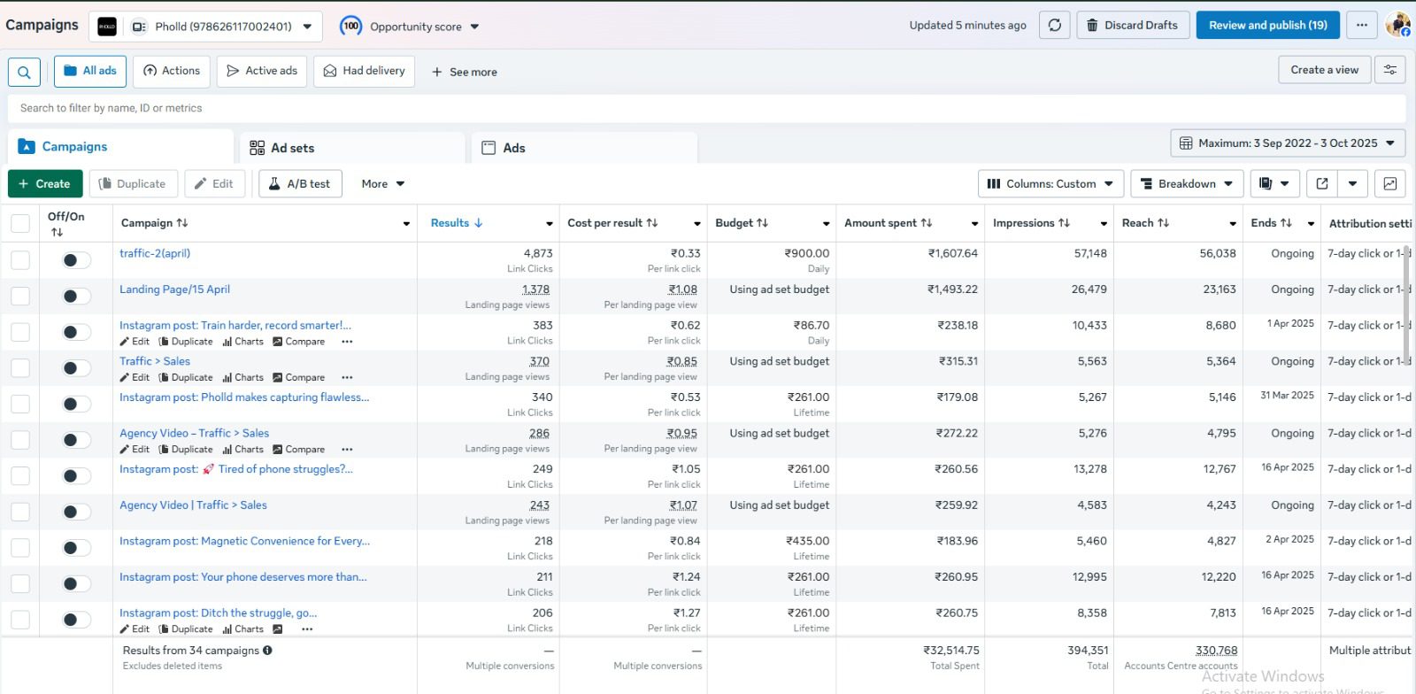
Task: Open the Agency Video | Traffic > Sales campaign link
Action: pos(193,505)
